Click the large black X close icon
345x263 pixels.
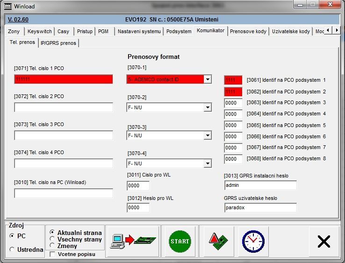[x=323, y=241]
